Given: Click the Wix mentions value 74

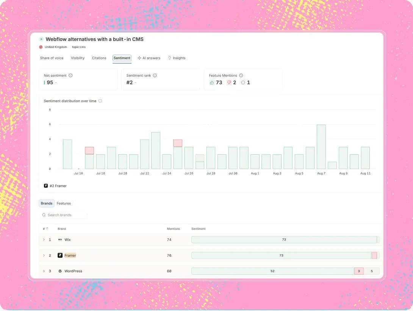Looking at the screenshot, I should (x=169, y=240).
